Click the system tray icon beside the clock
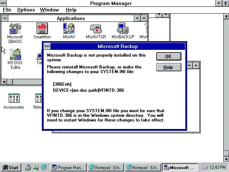Image resolution: width=229 pixels, height=172 pixels. (x=205, y=167)
